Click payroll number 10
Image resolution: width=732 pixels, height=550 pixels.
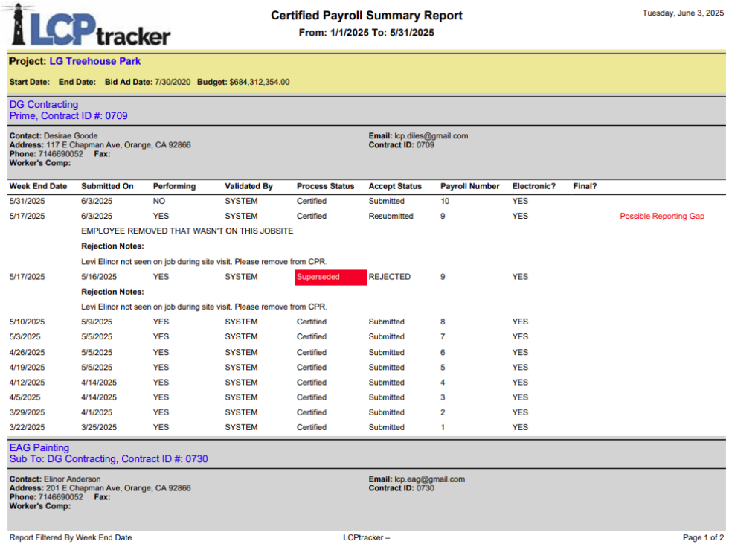tap(445, 201)
